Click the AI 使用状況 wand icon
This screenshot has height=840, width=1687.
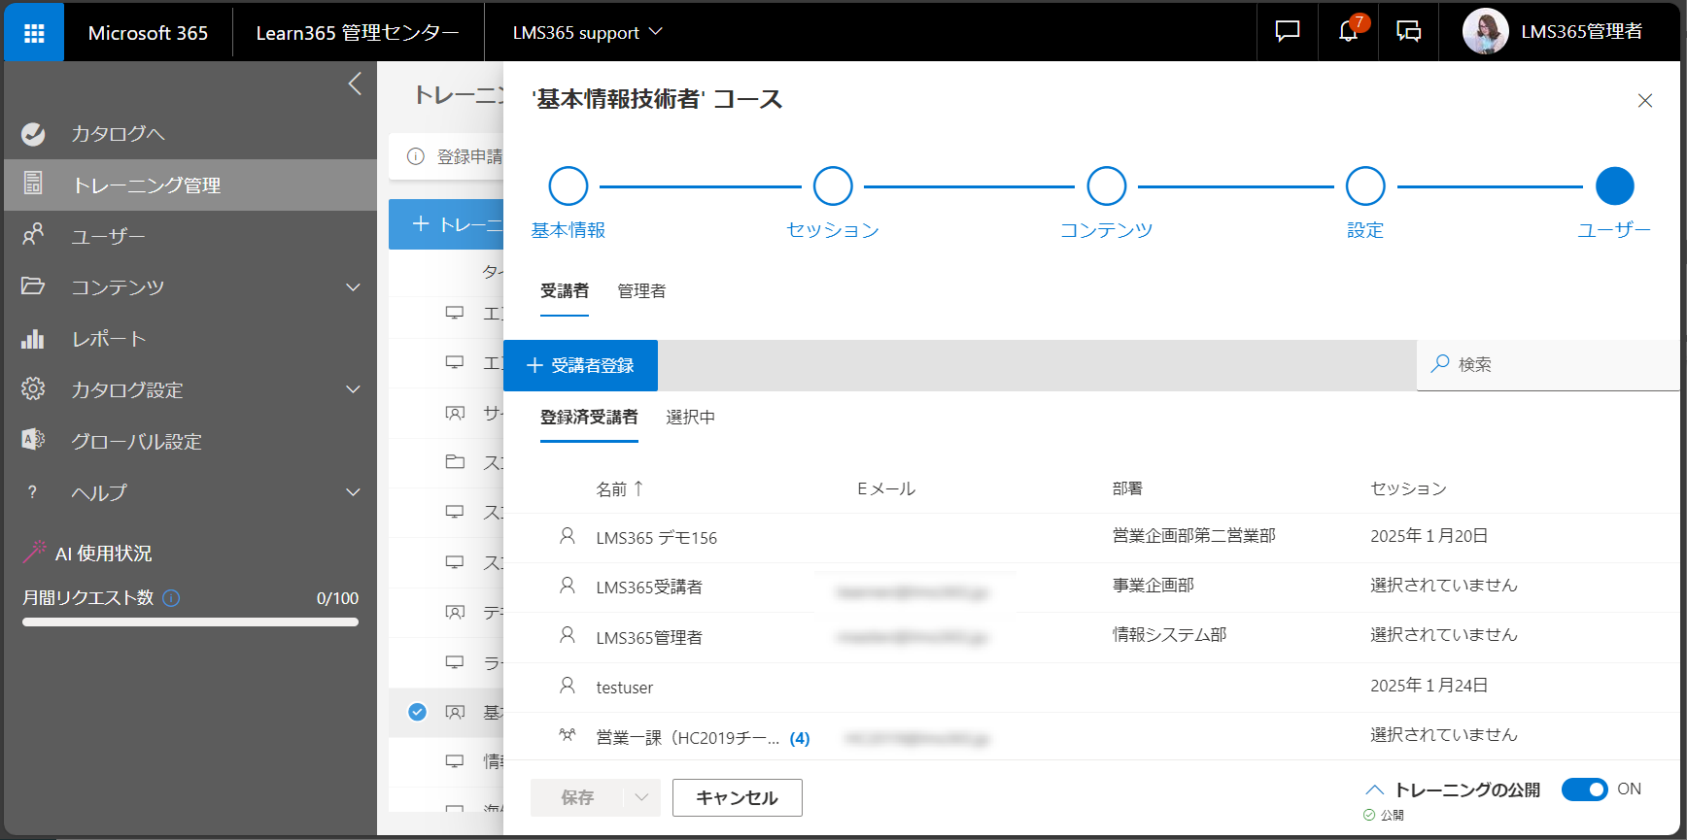tap(34, 552)
